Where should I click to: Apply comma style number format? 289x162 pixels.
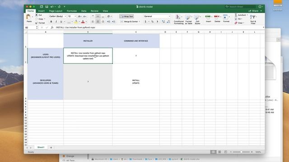point(157,22)
